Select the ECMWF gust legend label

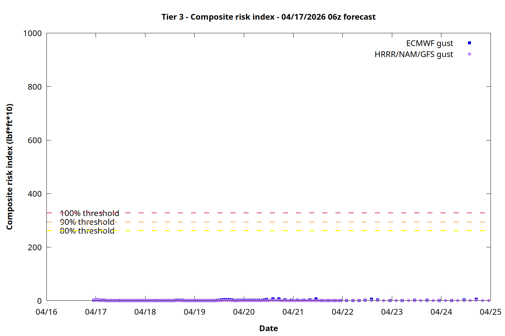(429, 43)
